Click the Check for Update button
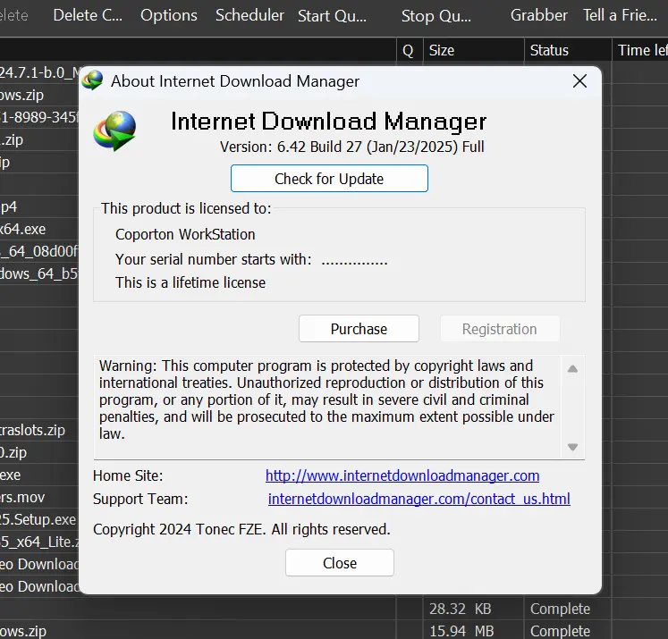Image resolution: width=668 pixels, height=639 pixels. [329, 179]
